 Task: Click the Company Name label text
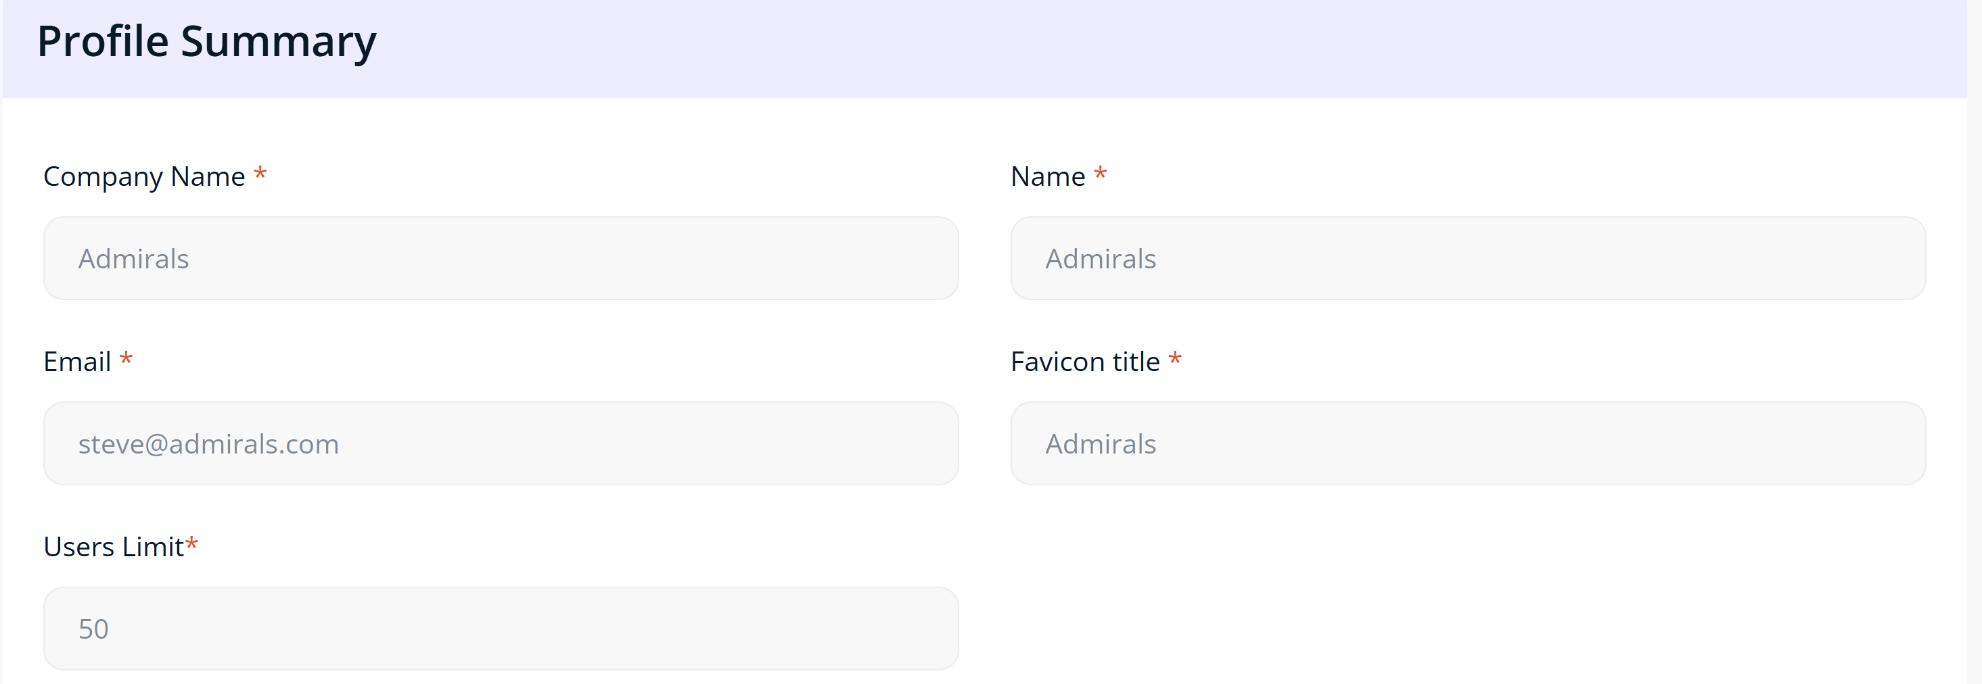(144, 177)
